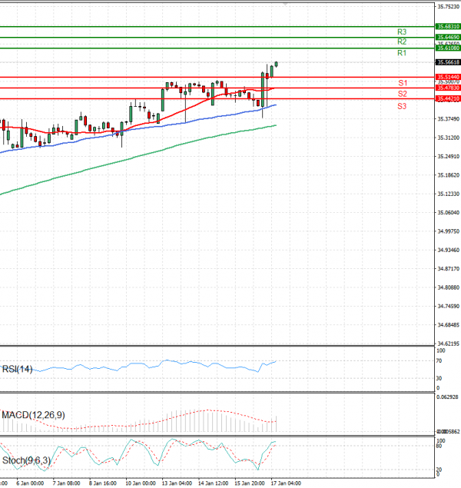The image size is (461, 488).
Task: Click the 7 Jan 08:00 time label
Action: (66, 483)
